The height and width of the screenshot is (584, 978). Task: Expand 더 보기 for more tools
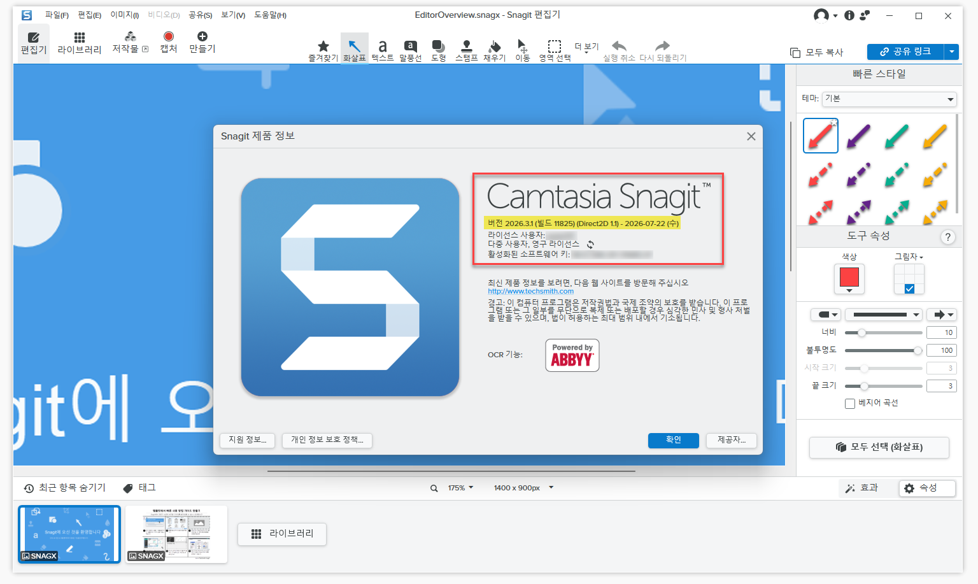tap(586, 46)
